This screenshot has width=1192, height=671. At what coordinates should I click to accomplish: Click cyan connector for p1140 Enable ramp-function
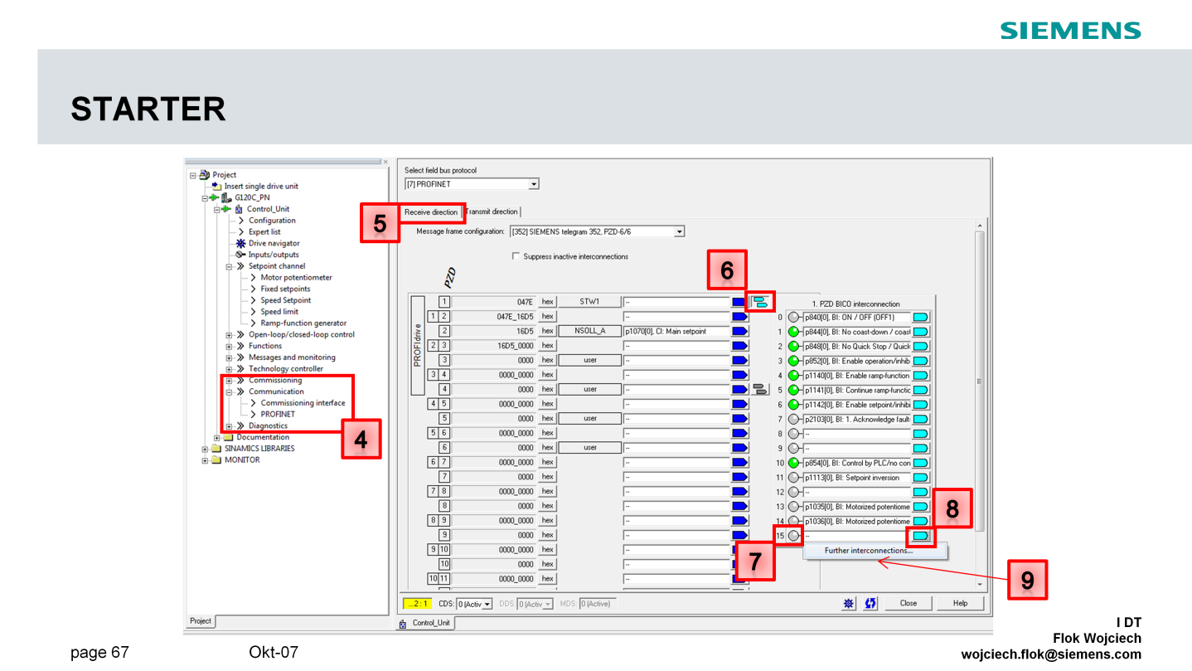click(920, 375)
